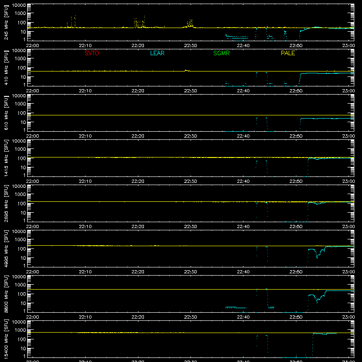Click the yellow PALE station label
Screen dimensions: 362x362
click(288, 53)
